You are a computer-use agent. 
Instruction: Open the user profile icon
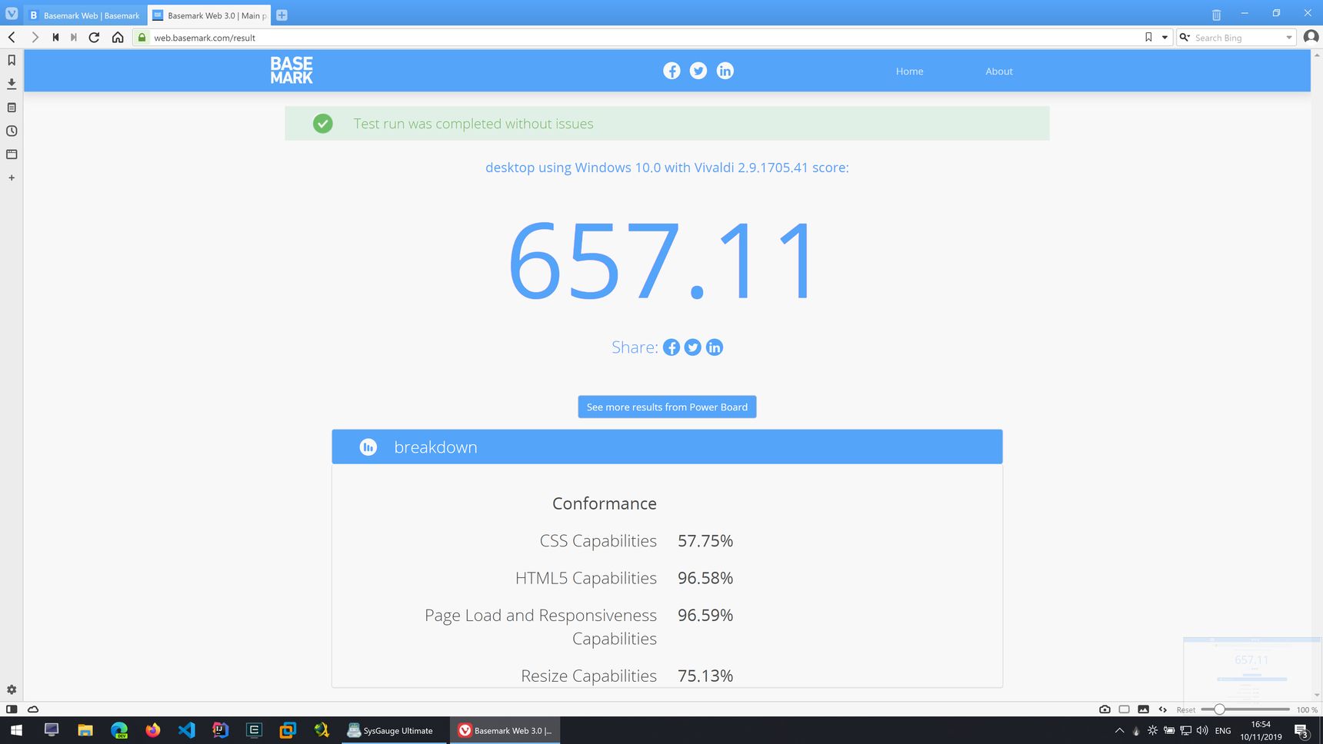pos(1311,37)
